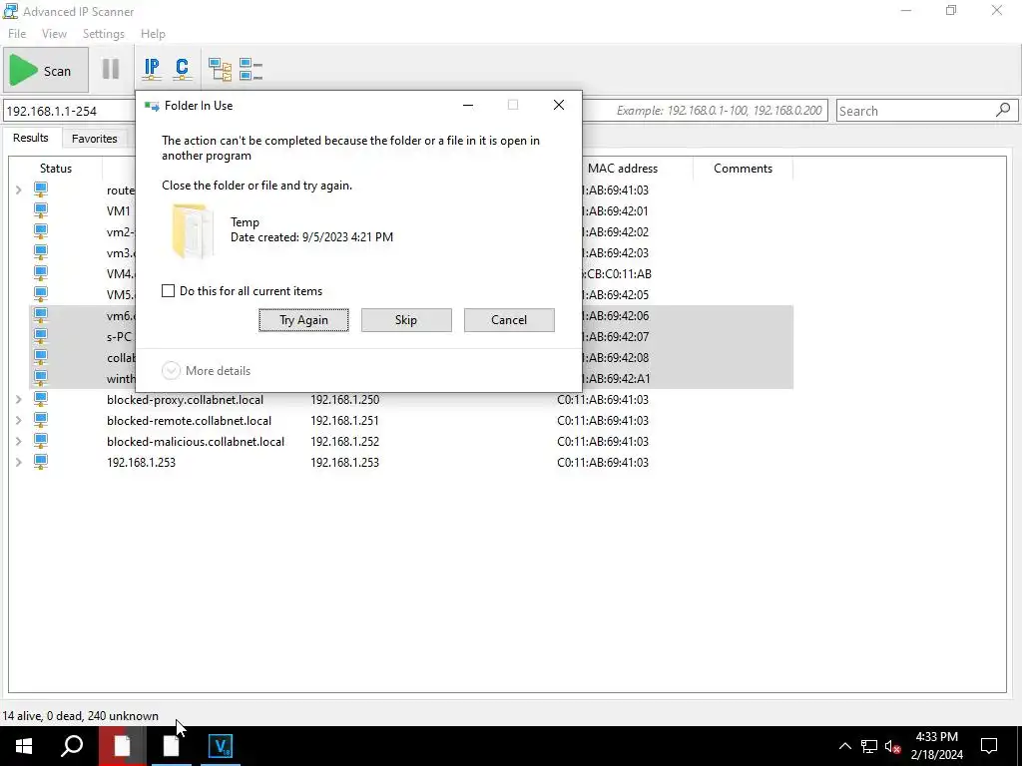Open the Windows Start menu

pos(24,746)
